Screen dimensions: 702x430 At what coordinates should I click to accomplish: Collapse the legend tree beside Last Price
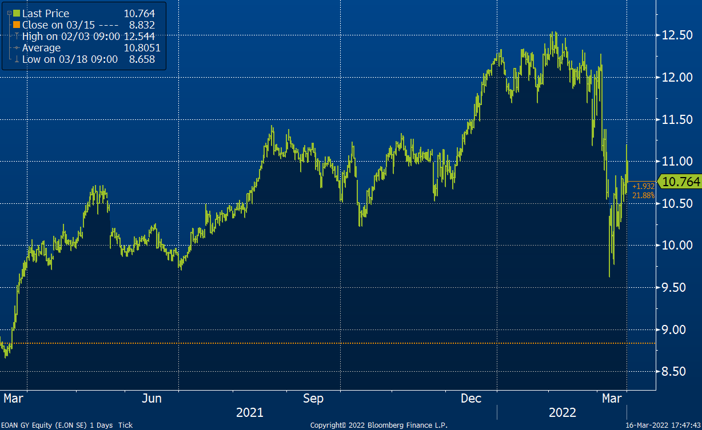coord(8,13)
